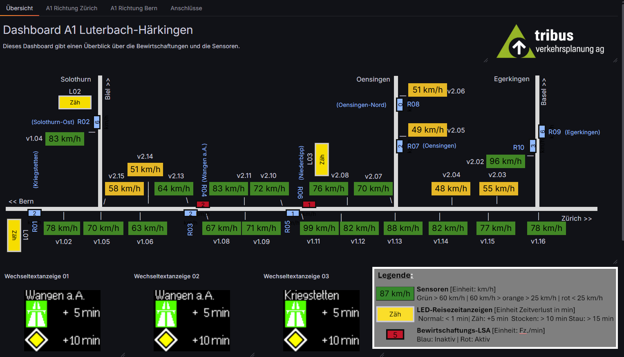624x357 pixels.
Task: Open the A1 Richtung Bern tab
Action: click(134, 8)
